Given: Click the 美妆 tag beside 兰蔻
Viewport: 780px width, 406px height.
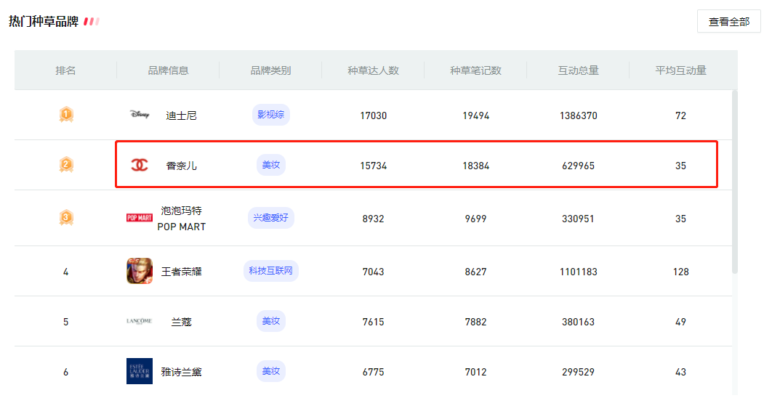Looking at the screenshot, I should (270, 321).
